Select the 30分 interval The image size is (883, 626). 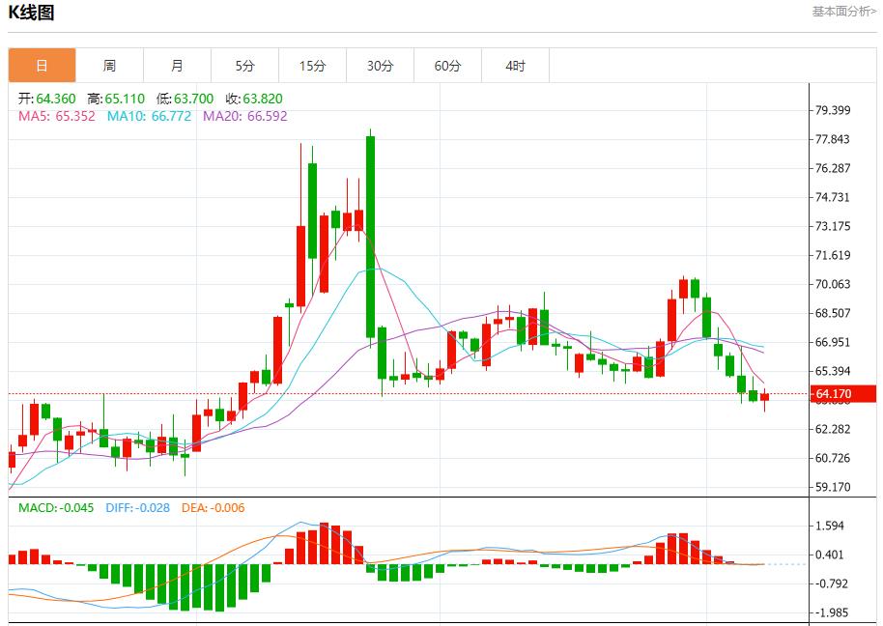pyautogui.click(x=380, y=65)
